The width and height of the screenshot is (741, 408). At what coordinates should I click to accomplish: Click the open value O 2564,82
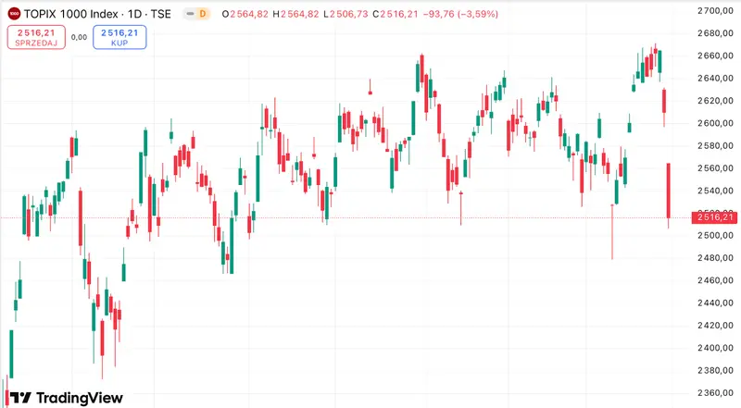pos(245,14)
